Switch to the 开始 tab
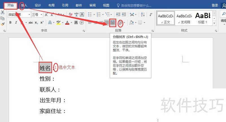The image size is (226, 122). click(x=10, y=5)
